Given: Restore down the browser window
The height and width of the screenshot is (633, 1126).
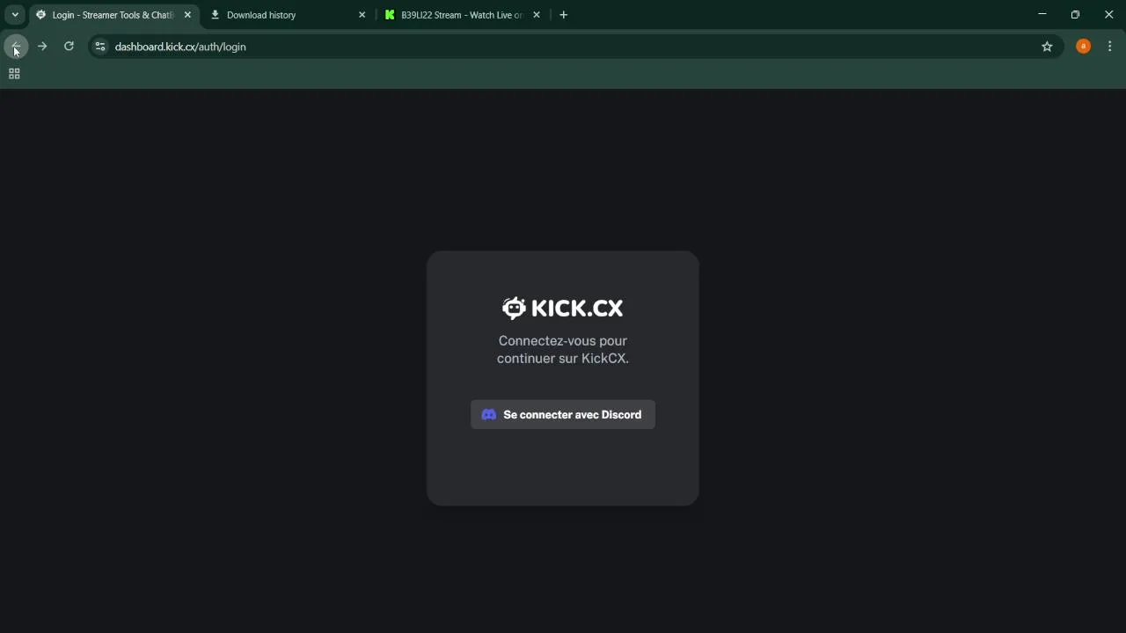Looking at the screenshot, I should pos(1075,14).
